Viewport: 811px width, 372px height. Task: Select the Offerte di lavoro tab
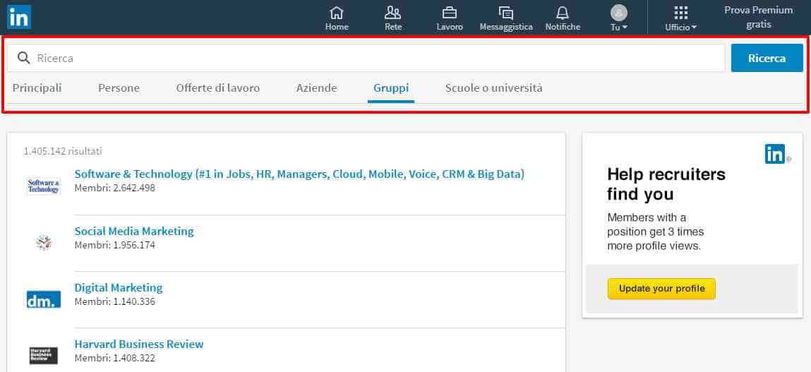click(x=218, y=88)
